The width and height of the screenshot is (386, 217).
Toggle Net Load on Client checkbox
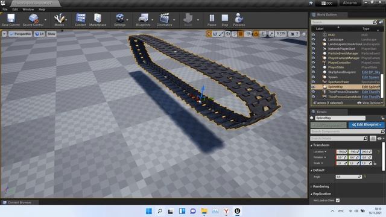[x=338, y=201]
